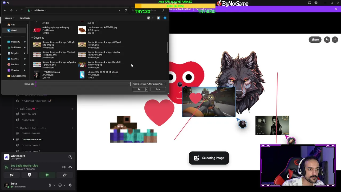
Task: Click the Yeni klasör button
Action: [x=25, y=18]
